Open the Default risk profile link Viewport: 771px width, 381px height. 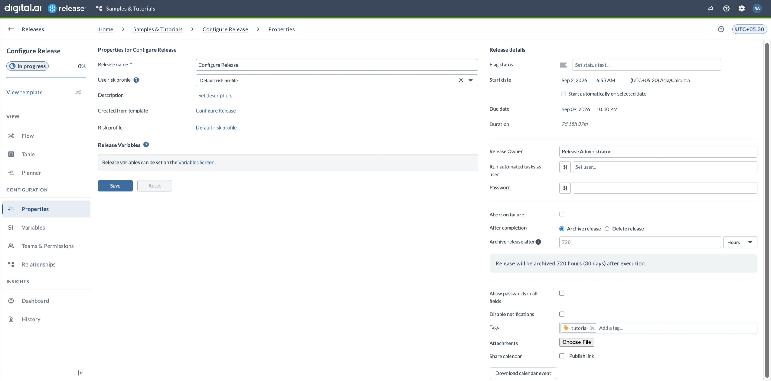[x=216, y=127]
